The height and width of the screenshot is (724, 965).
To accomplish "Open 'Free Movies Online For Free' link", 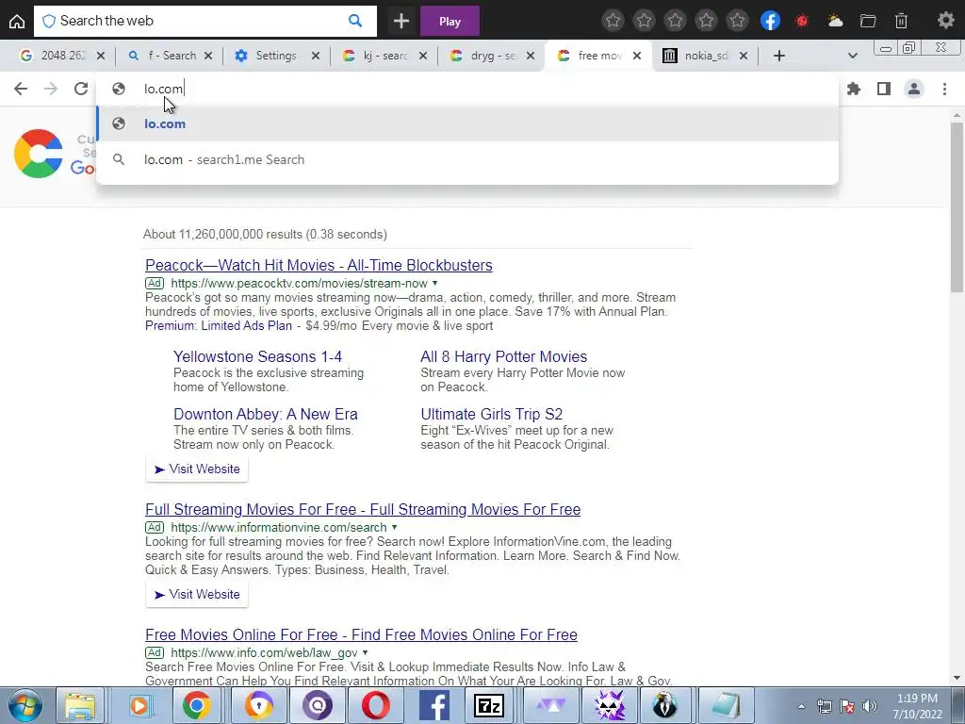I will pos(361,634).
